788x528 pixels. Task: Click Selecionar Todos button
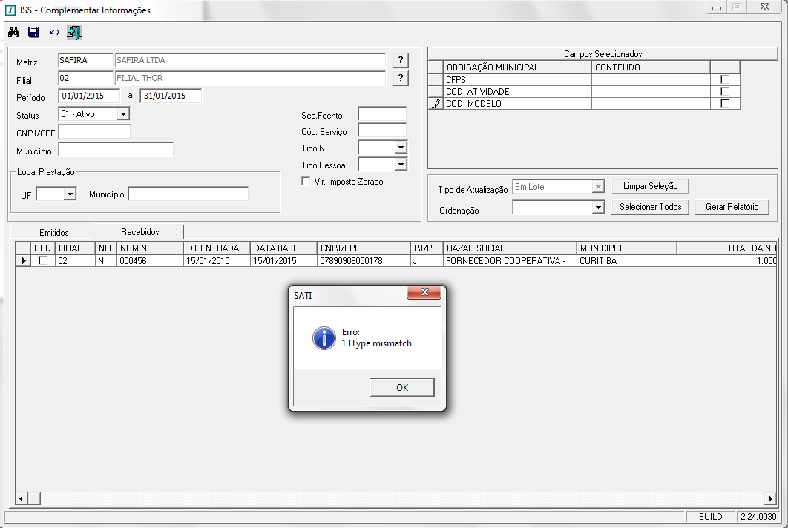[650, 207]
